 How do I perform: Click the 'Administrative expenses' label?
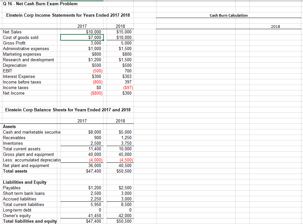pos(26,49)
